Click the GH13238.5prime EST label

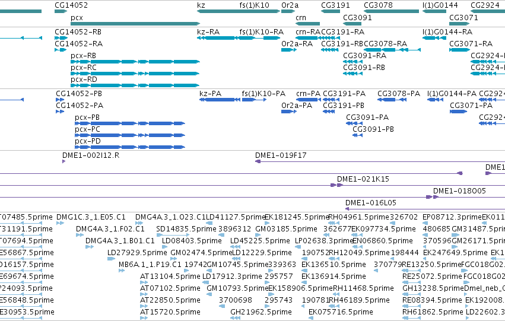433,288
